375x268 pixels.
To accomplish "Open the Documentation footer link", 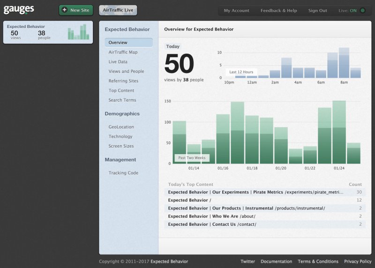I will click(276, 261).
